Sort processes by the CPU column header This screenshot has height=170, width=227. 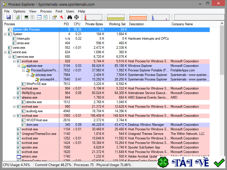click(x=77, y=24)
